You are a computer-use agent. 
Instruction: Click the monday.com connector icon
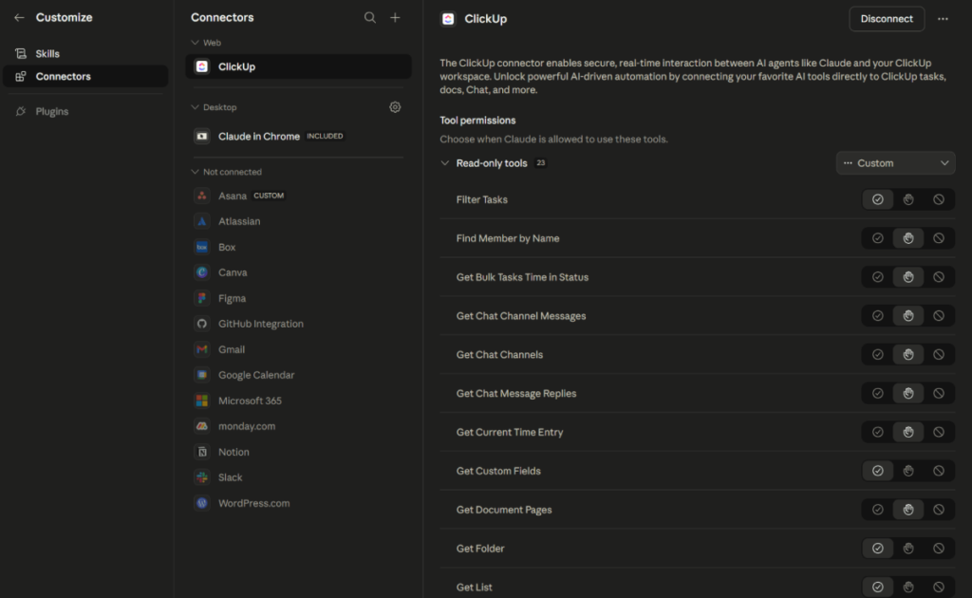202,426
